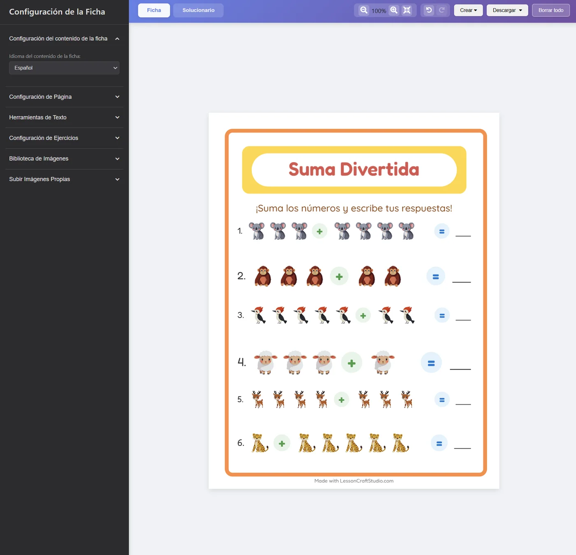Select the Suma Divertida title text
576x555 pixels.
click(x=354, y=170)
